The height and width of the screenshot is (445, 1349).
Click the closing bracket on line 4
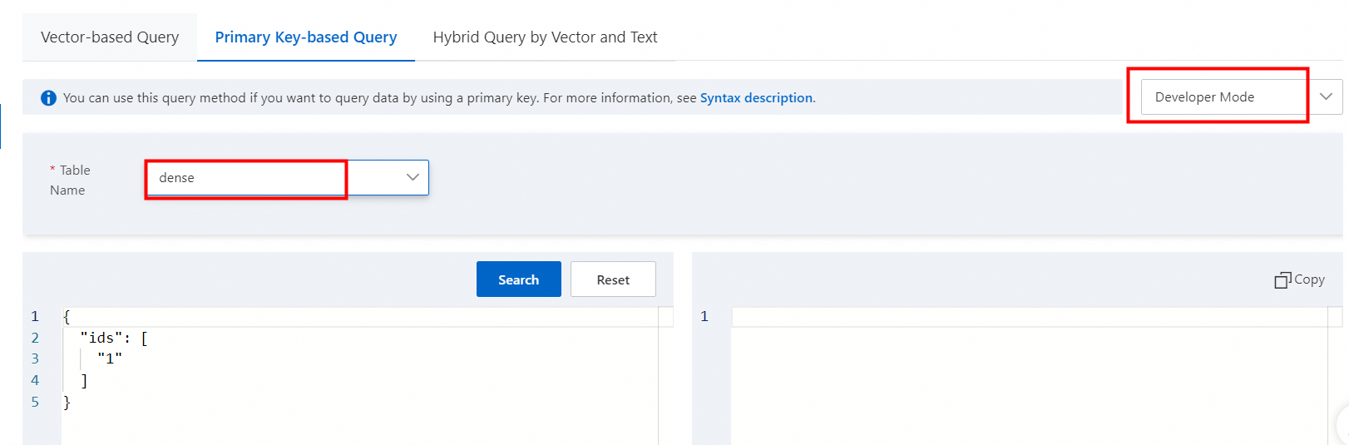pyautogui.click(x=84, y=380)
